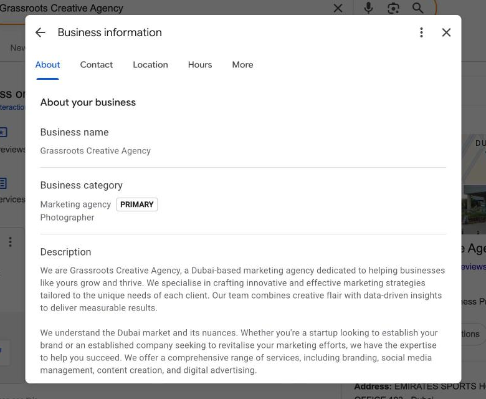
Task: Click the Address line in background panel
Action: [x=420, y=387]
